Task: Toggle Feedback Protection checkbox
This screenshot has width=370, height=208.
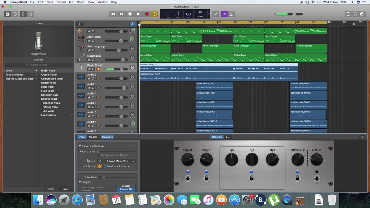Action: pos(105,166)
